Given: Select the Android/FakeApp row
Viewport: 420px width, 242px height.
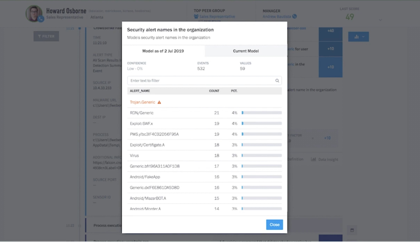Looking at the screenshot, I should 145,177.
